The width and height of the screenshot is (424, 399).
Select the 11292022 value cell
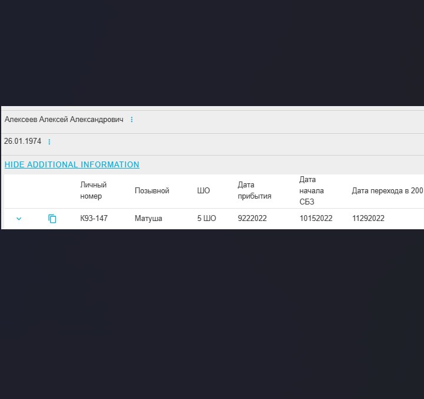click(368, 219)
